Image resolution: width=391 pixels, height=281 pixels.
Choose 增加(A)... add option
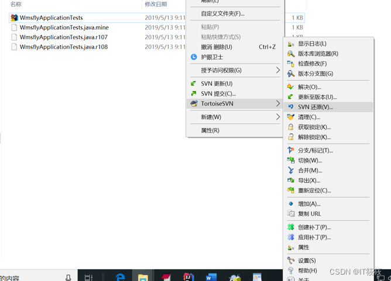point(328,204)
